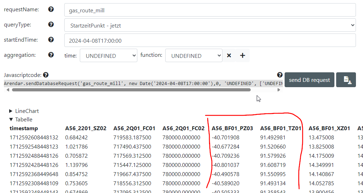The image size is (363, 193).
Task: Open the startEndTime help question mark
Action: [x=51, y=40]
